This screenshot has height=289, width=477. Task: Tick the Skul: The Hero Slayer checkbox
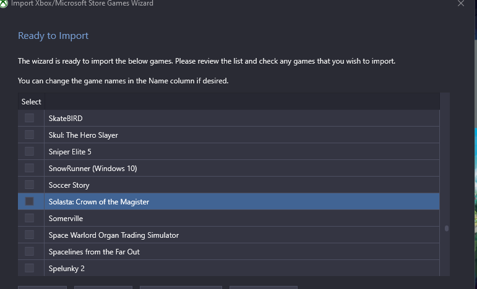coord(29,135)
